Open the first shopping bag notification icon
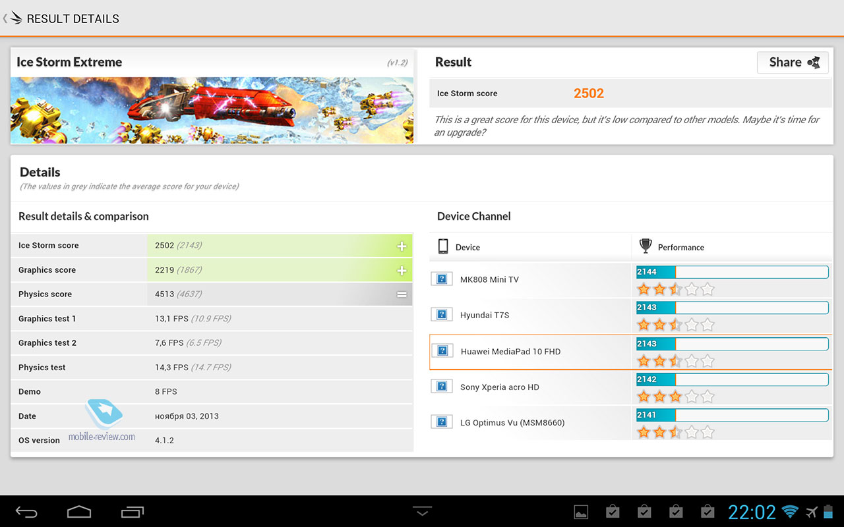 (x=613, y=512)
